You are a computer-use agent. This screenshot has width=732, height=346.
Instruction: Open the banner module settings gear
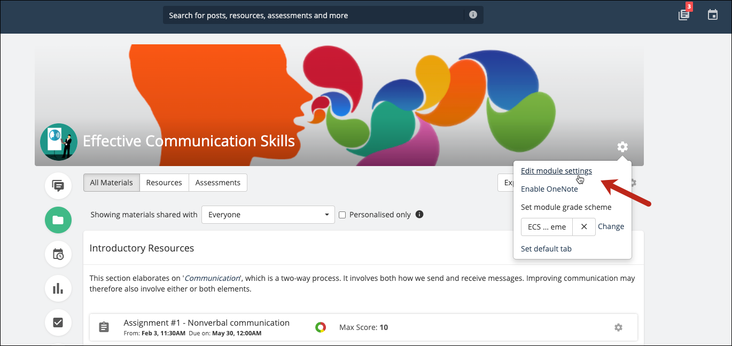coord(622,147)
